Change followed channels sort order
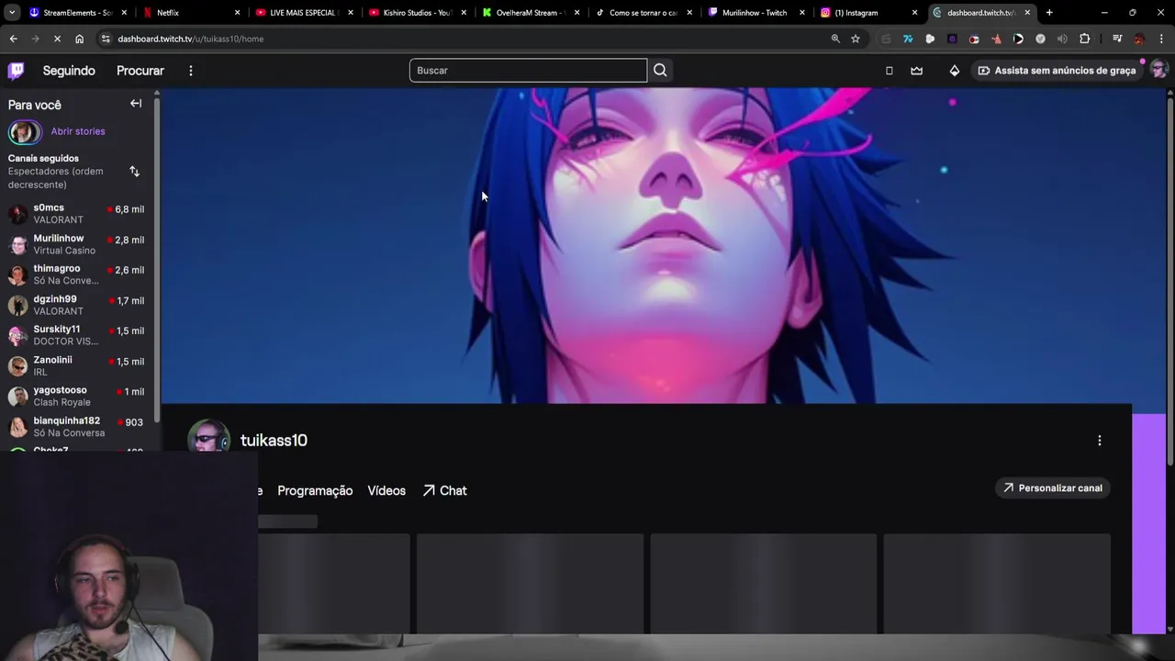 (x=134, y=172)
